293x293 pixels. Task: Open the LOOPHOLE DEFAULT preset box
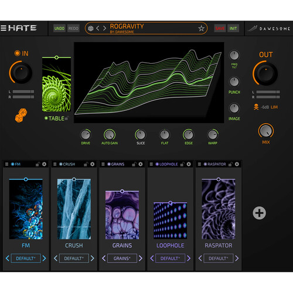click(170, 258)
